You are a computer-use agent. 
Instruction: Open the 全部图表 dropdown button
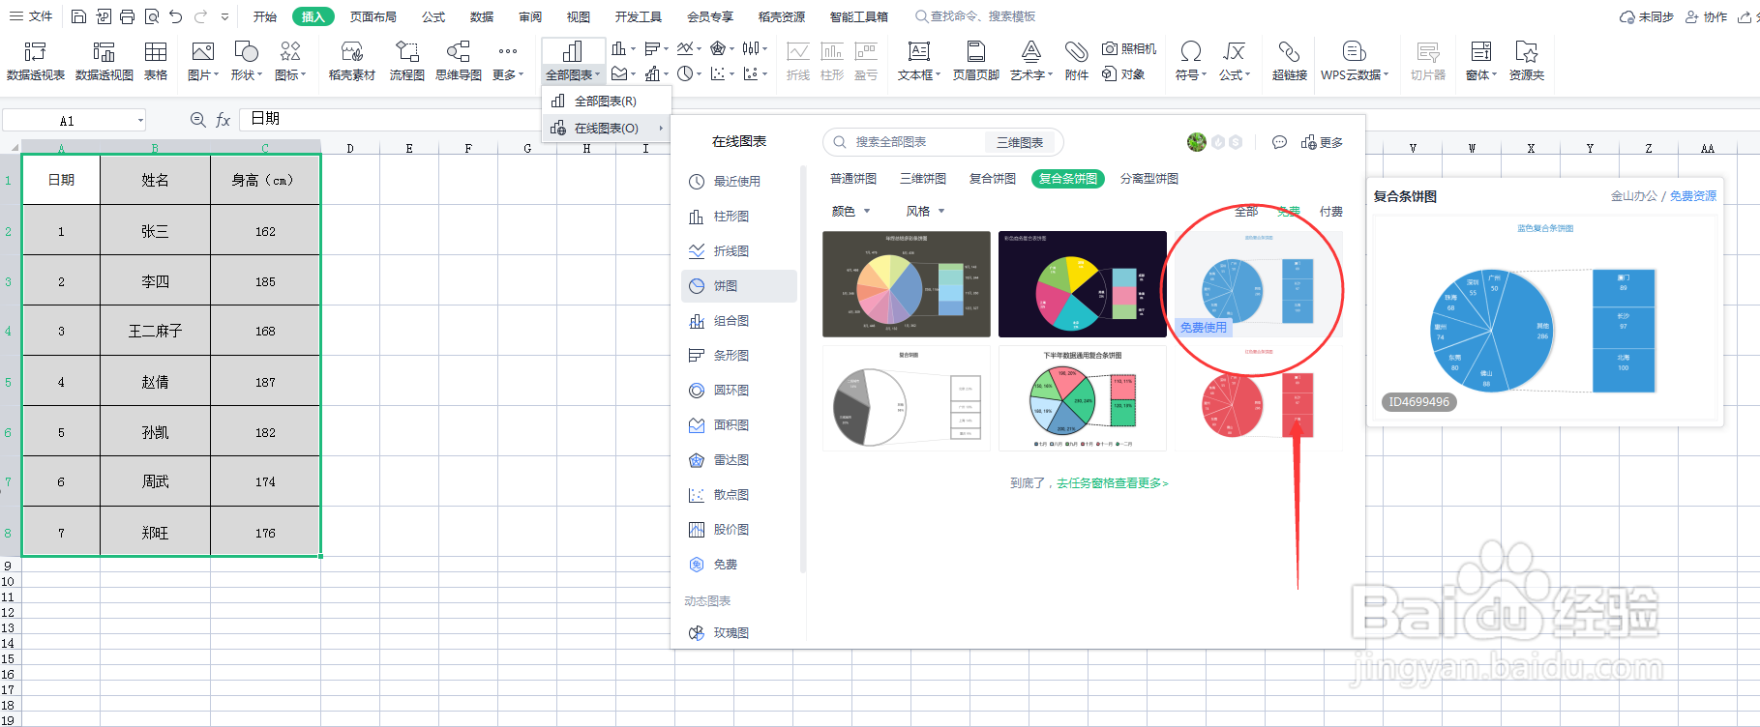pyautogui.click(x=573, y=74)
